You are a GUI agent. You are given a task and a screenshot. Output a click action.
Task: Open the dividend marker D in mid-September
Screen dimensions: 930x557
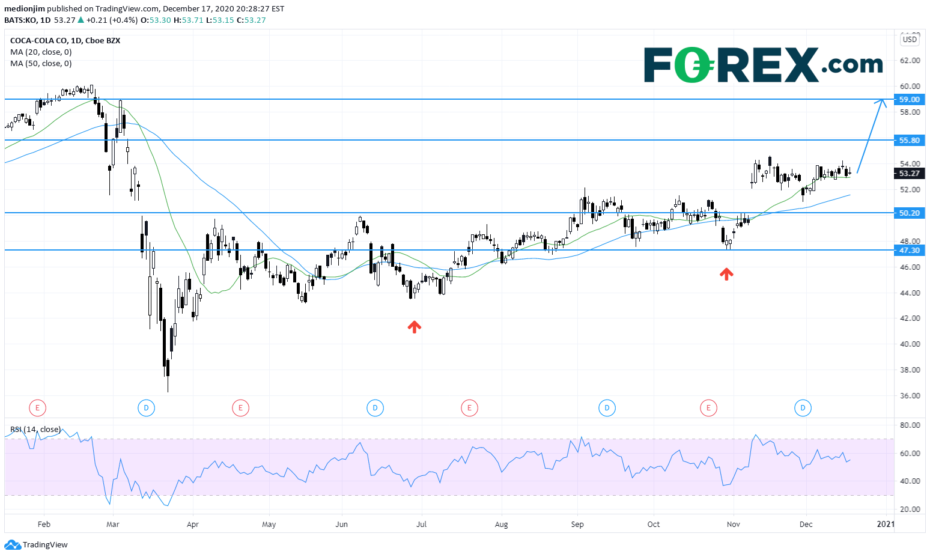[607, 409]
